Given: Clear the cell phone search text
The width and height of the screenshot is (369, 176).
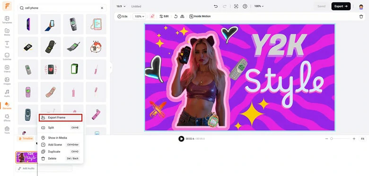Looking at the screenshot, I should click(102, 8).
